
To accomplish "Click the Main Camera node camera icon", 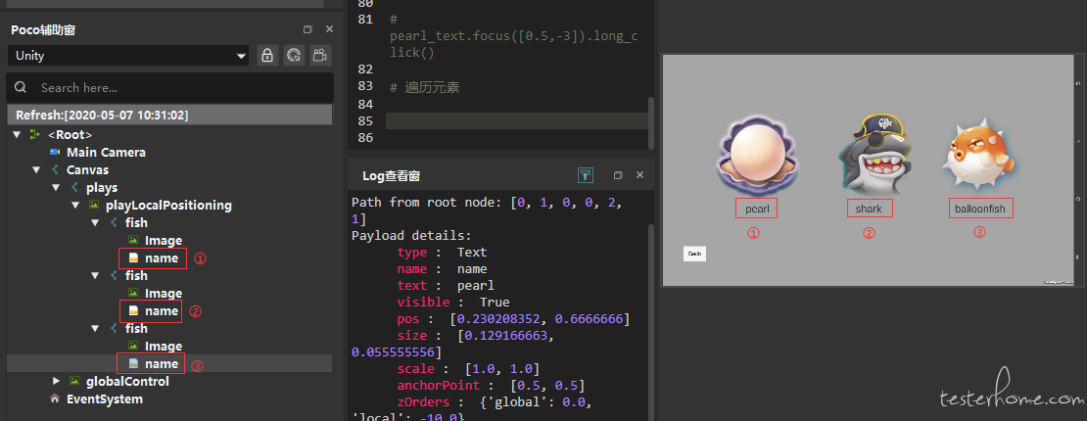I will coord(55,152).
